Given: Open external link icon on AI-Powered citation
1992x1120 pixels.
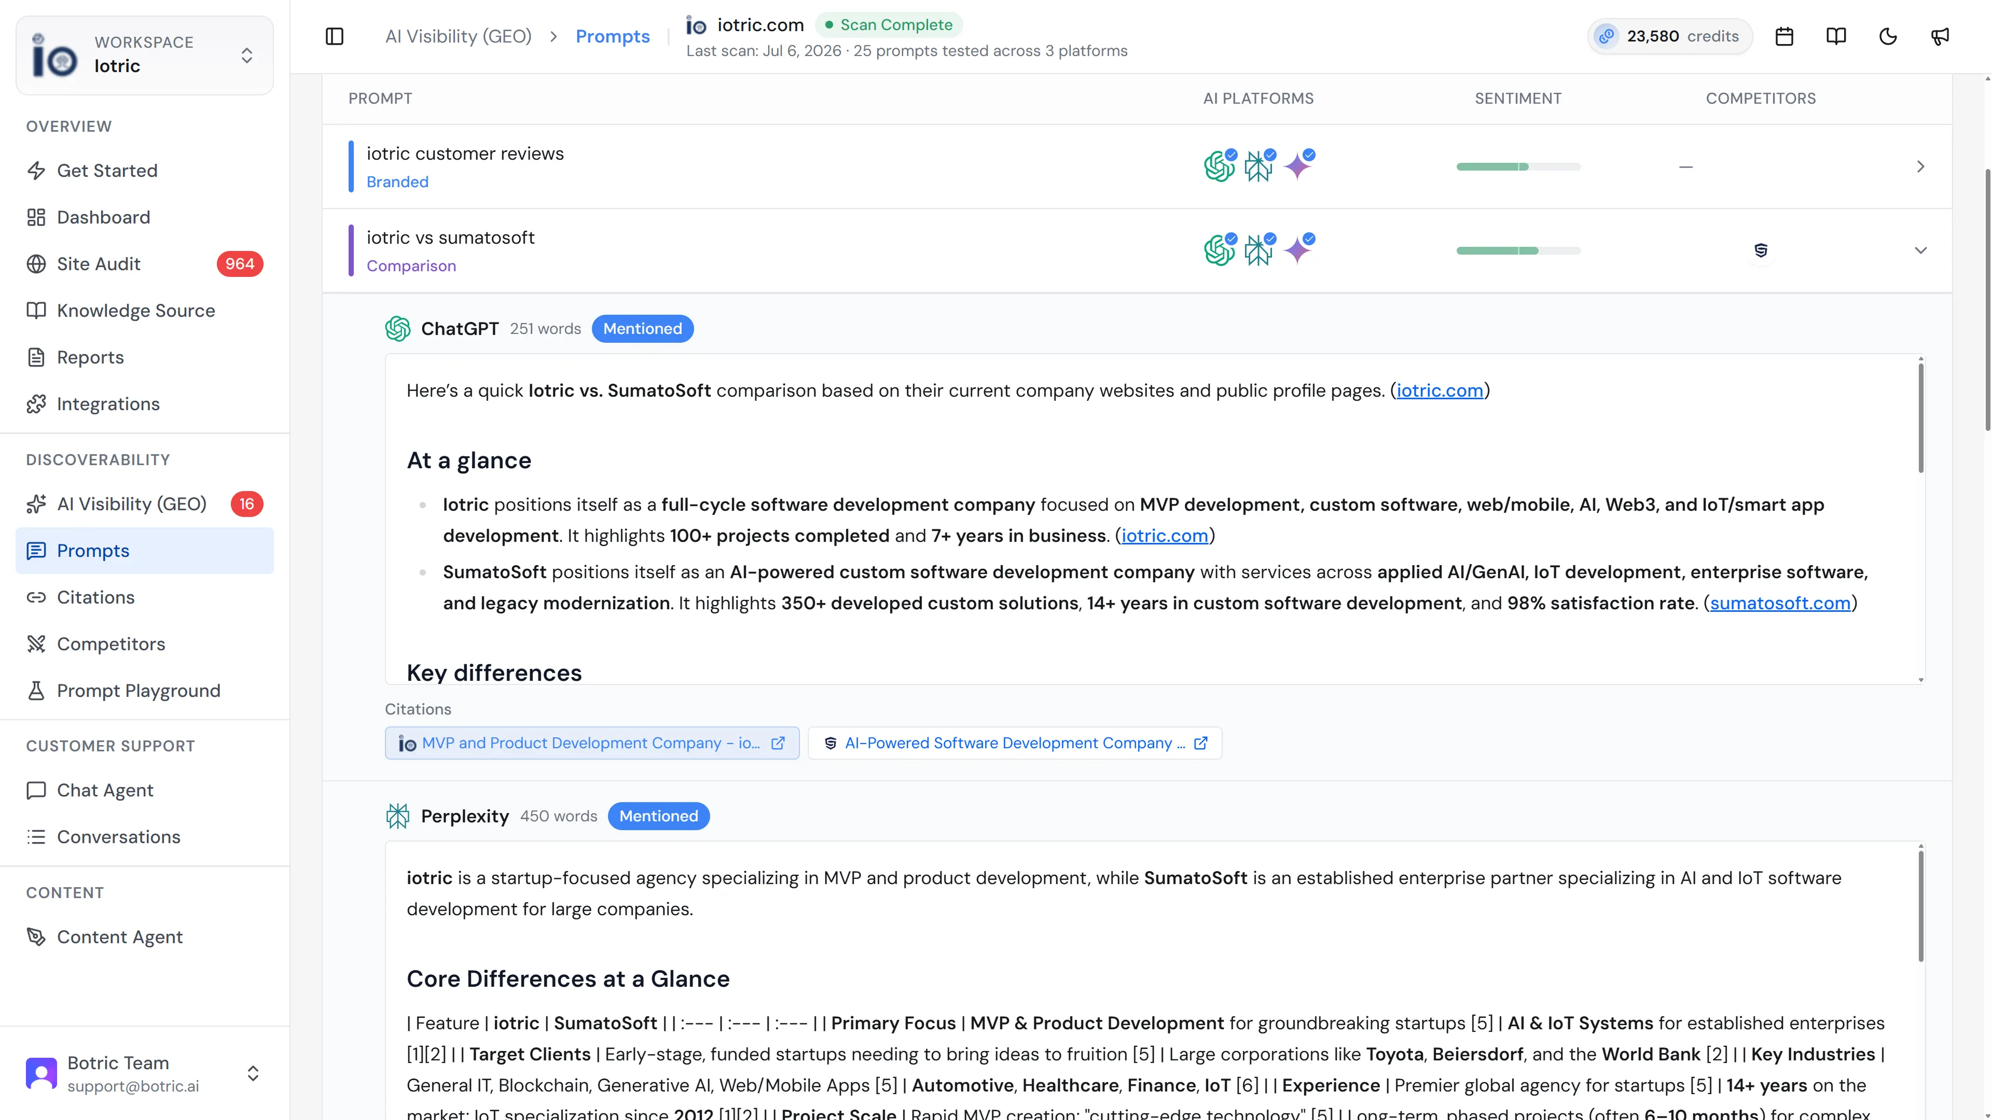Looking at the screenshot, I should pos(1200,743).
